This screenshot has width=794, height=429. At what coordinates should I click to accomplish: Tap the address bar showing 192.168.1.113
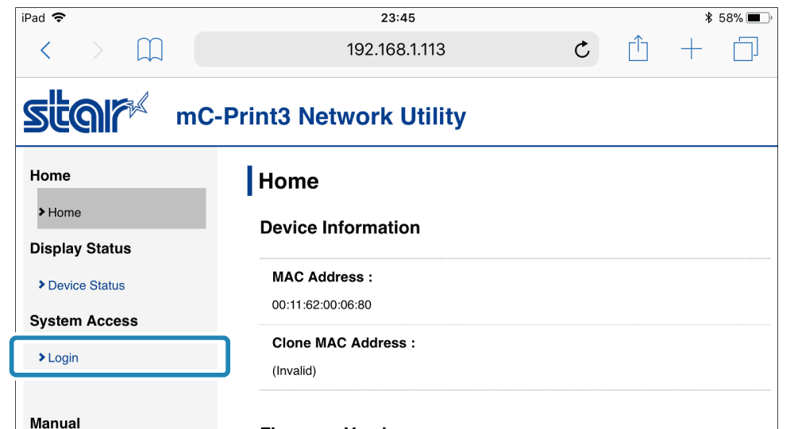point(395,50)
